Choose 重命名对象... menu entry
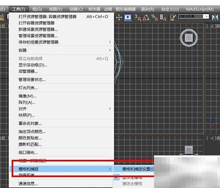This screenshot has height=188, width=220. point(62,123)
